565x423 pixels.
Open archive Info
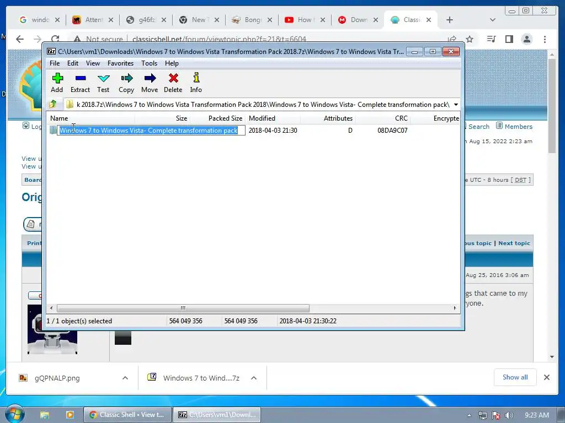click(196, 83)
